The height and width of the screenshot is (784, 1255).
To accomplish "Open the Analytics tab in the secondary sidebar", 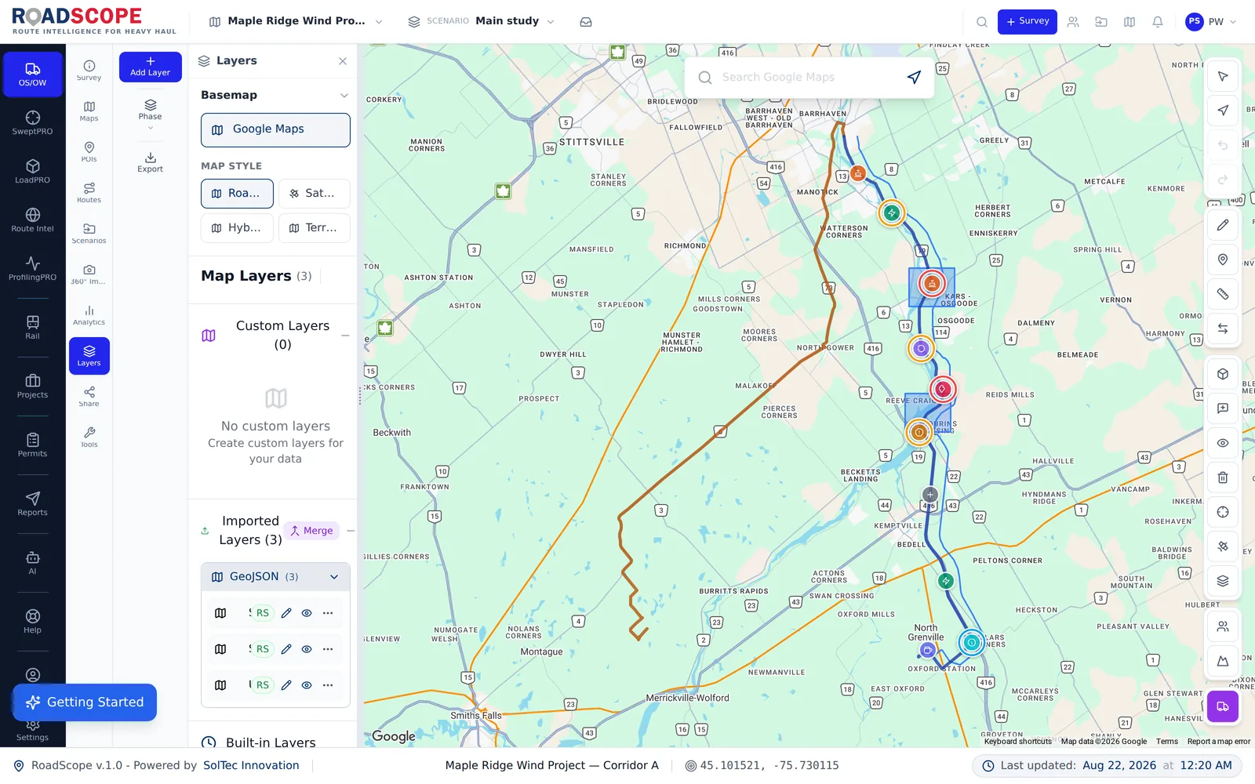I will coord(89,315).
